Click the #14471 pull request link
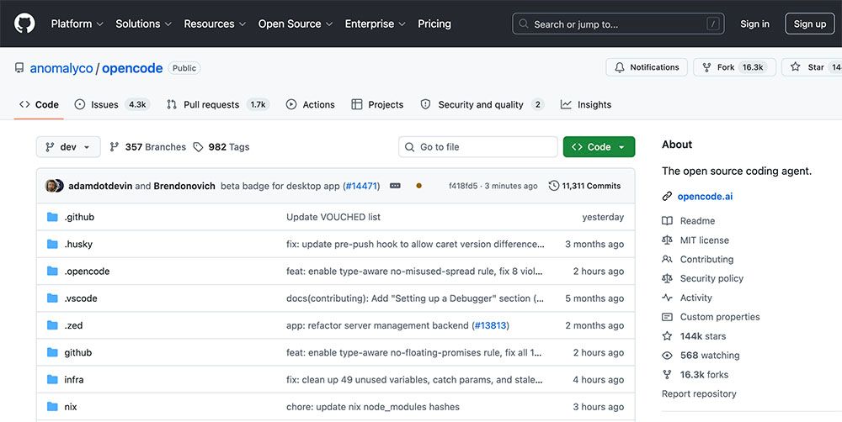The height and width of the screenshot is (422, 842). point(361,186)
